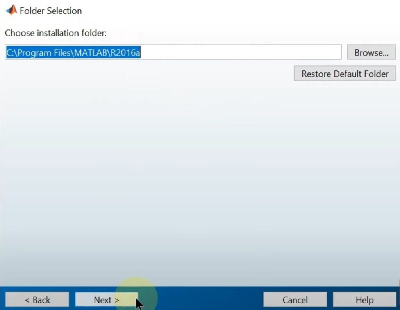Reset path with Restore Default Folder
The image size is (400, 310).
[345, 73]
